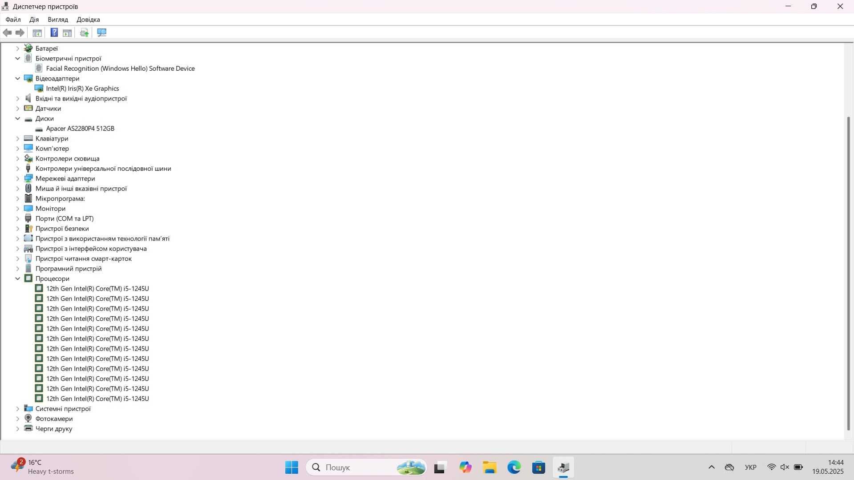This screenshot has height=480, width=854.
Task: Click the Update driver toolbar icon
Action: pyautogui.click(x=84, y=32)
